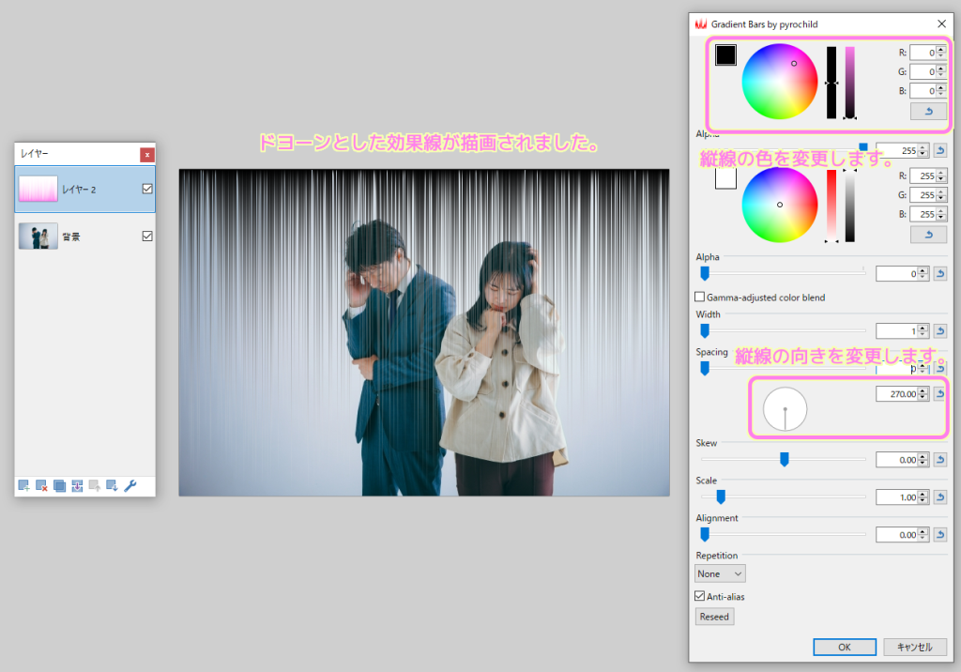This screenshot has width=961, height=672.
Task: Reset the Scale value with its undo arrow
Action: tap(939, 496)
